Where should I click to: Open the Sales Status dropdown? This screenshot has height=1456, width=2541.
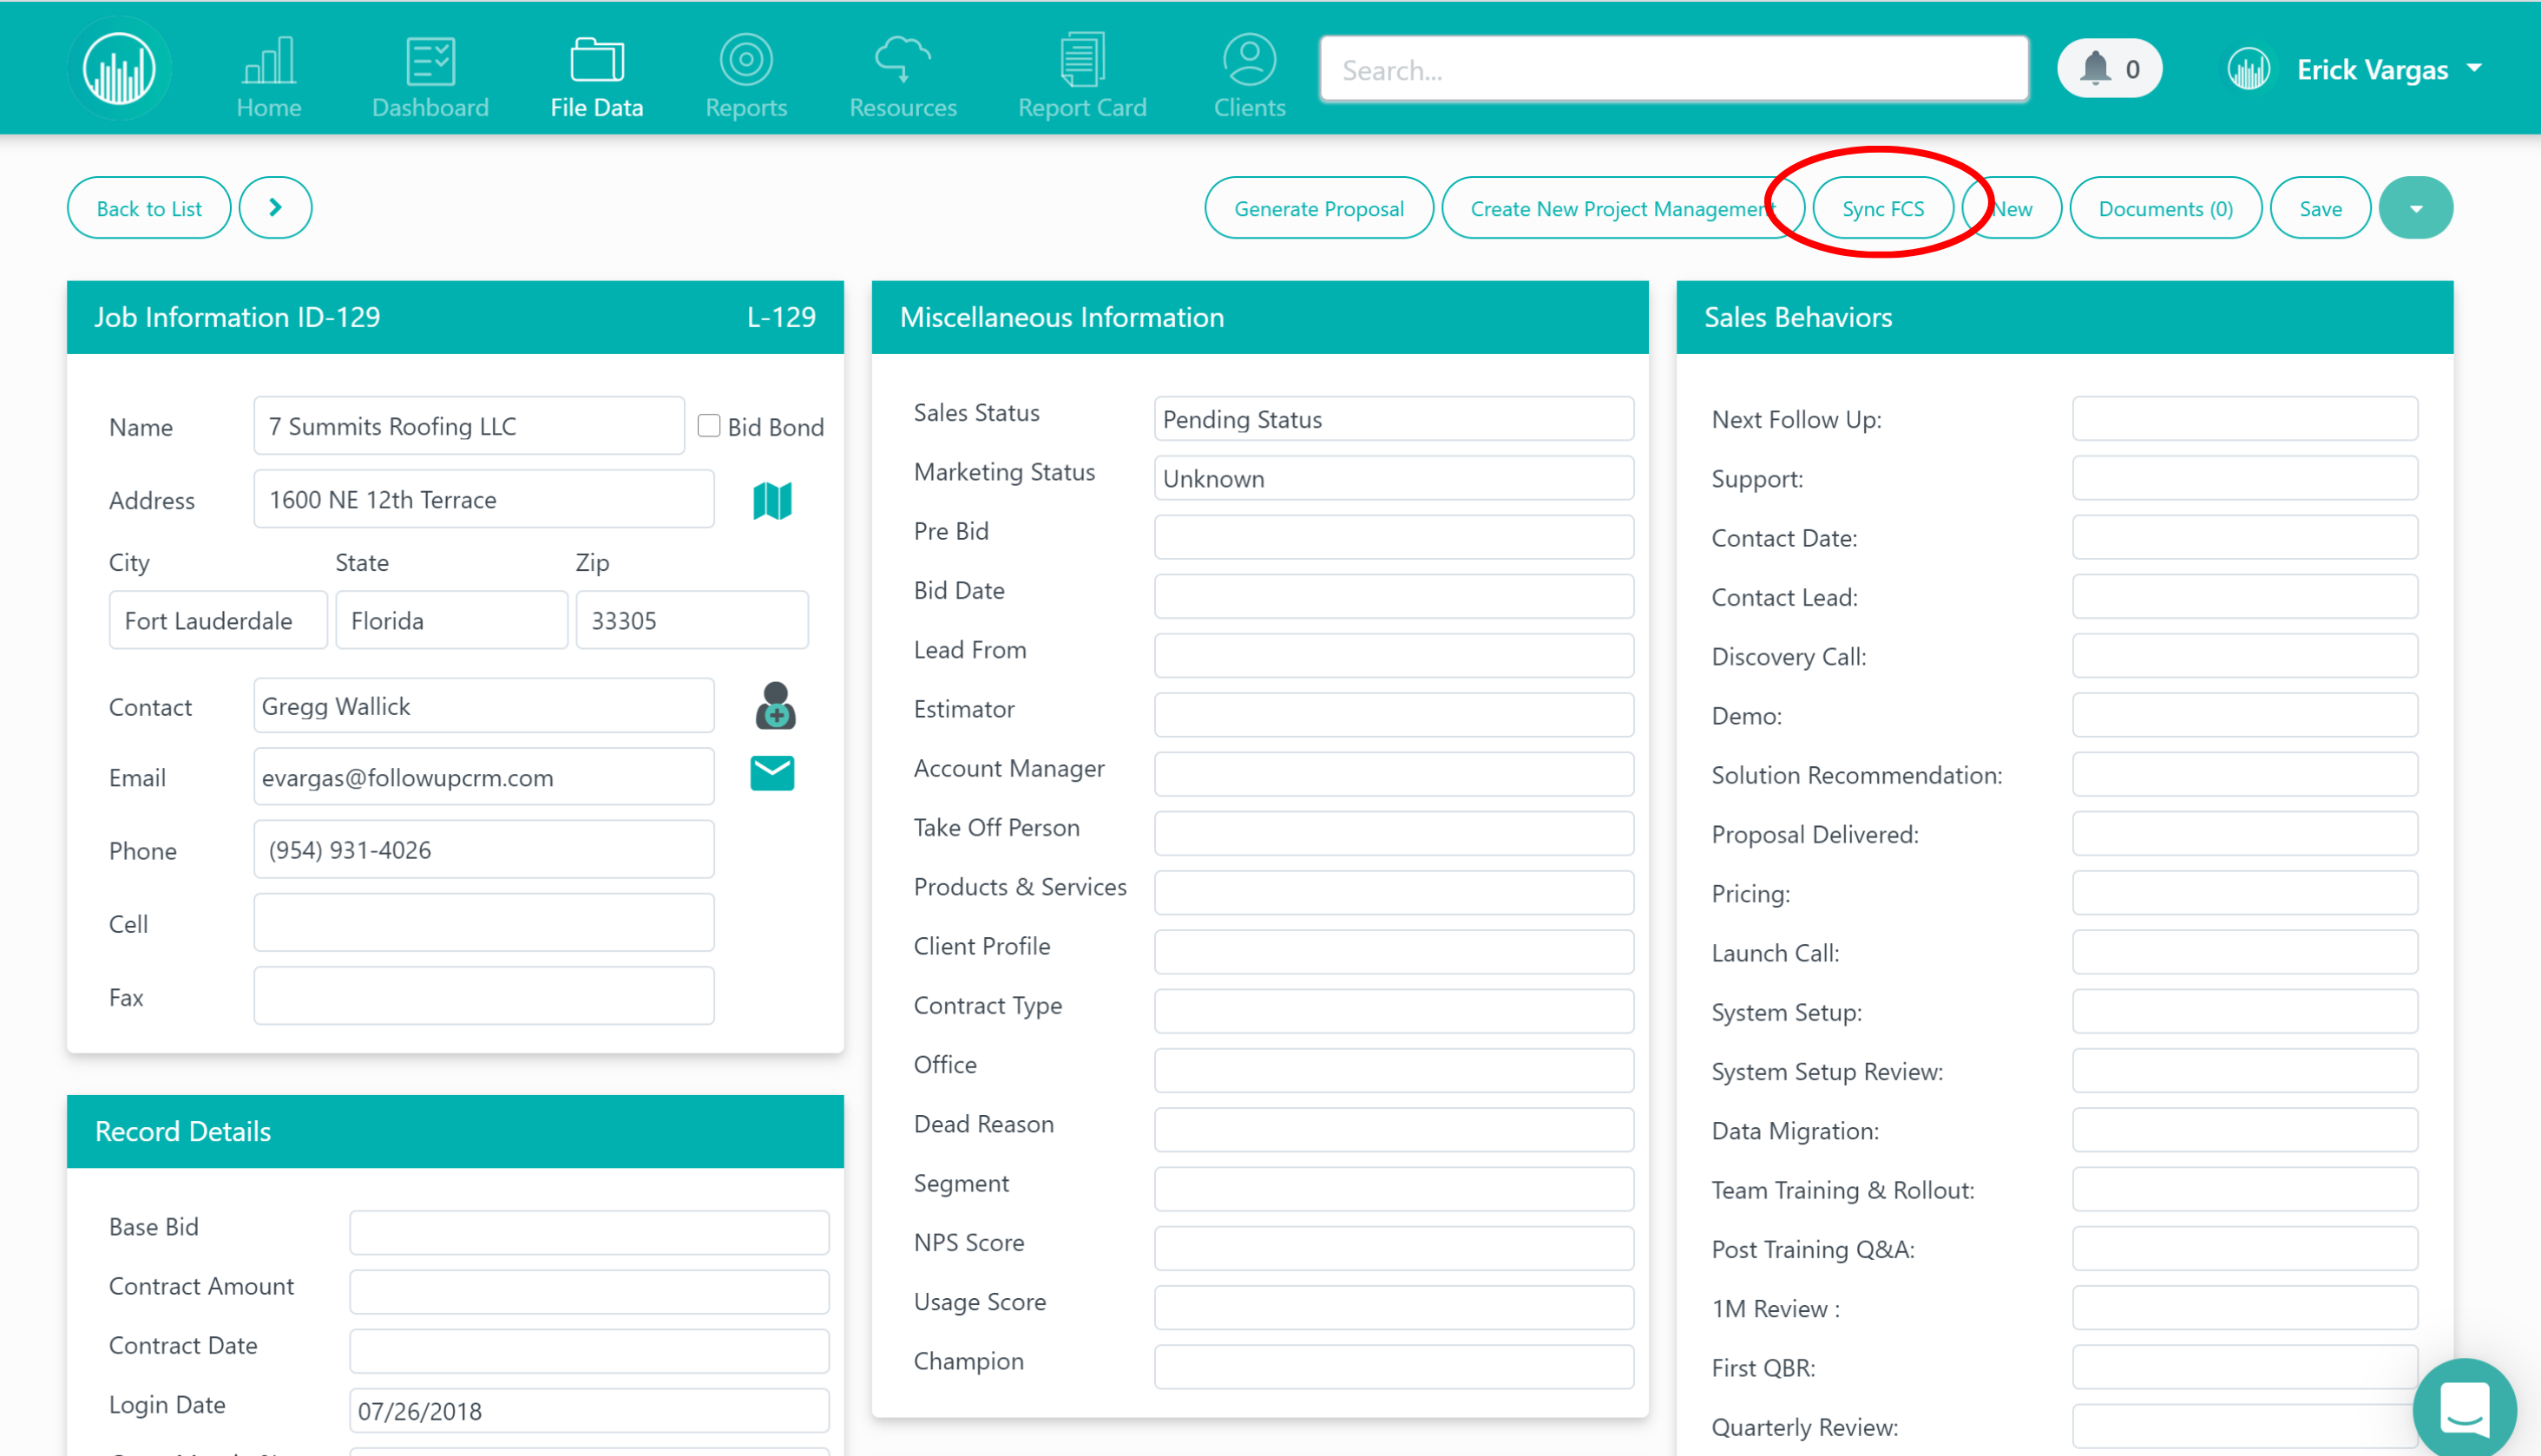tap(1393, 419)
